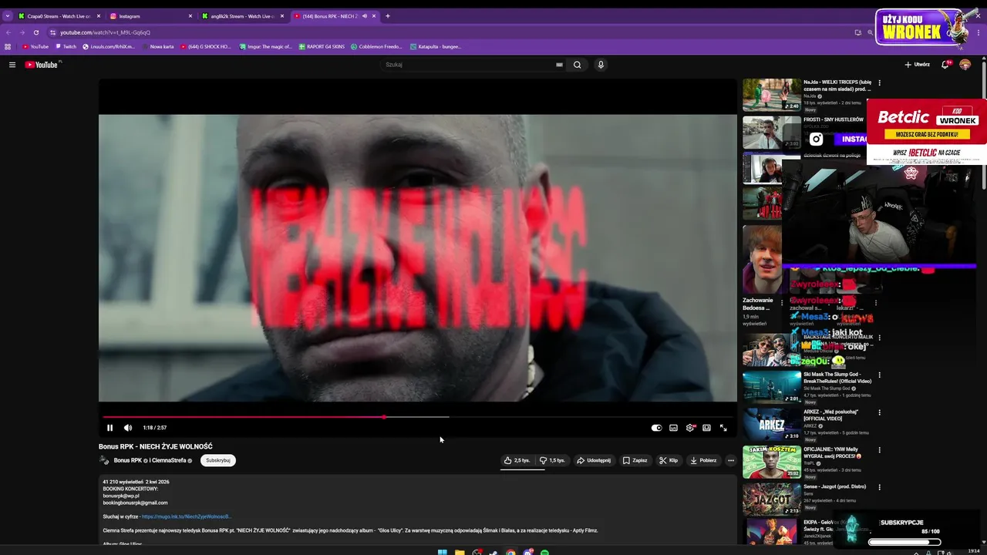The height and width of the screenshot is (555, 987).
Task: Start voice search with microphone icon
Action: [x=601, y=65]
